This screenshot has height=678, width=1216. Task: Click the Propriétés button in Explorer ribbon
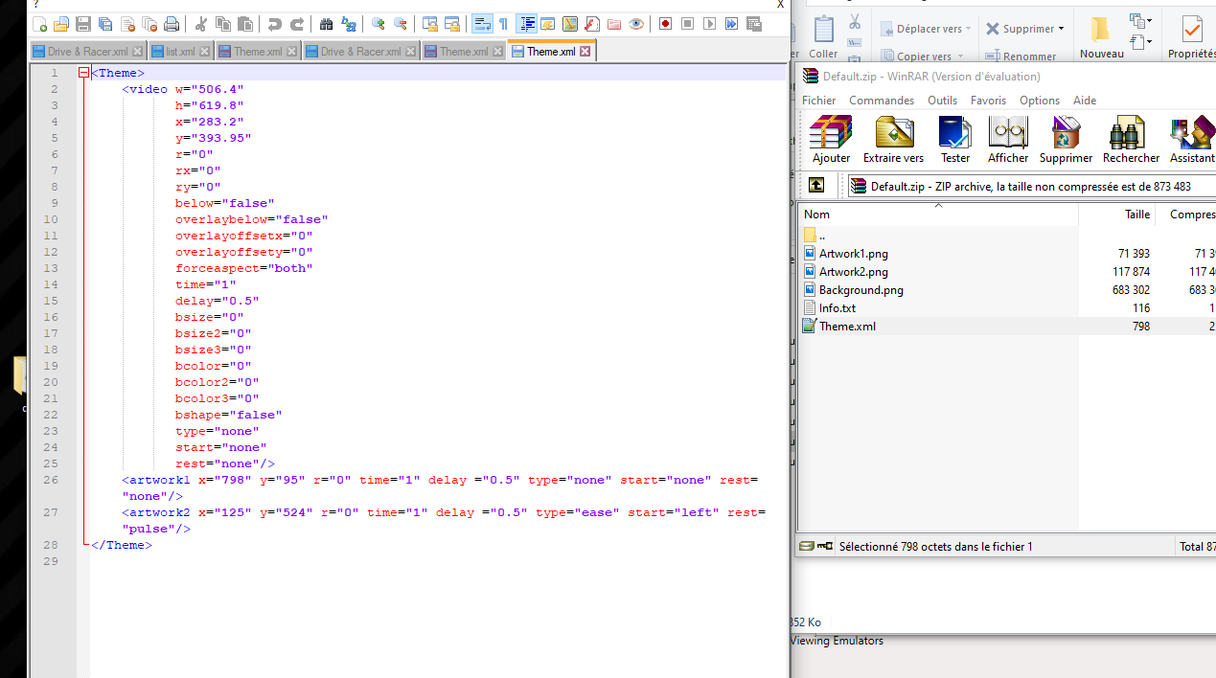(1191, 36)
